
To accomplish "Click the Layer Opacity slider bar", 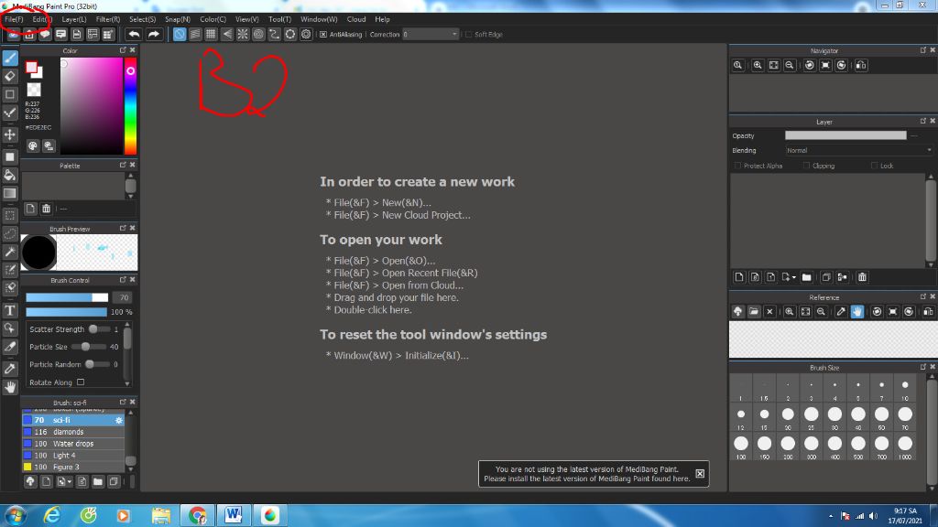I will [845, 135].
